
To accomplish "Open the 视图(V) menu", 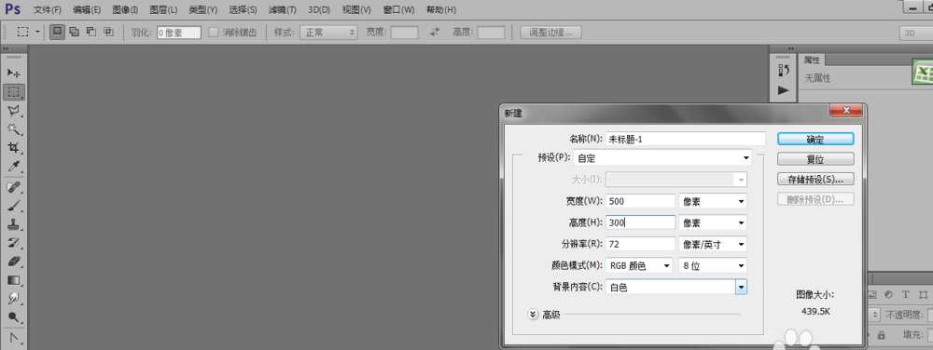I will (x=356, y=10).
